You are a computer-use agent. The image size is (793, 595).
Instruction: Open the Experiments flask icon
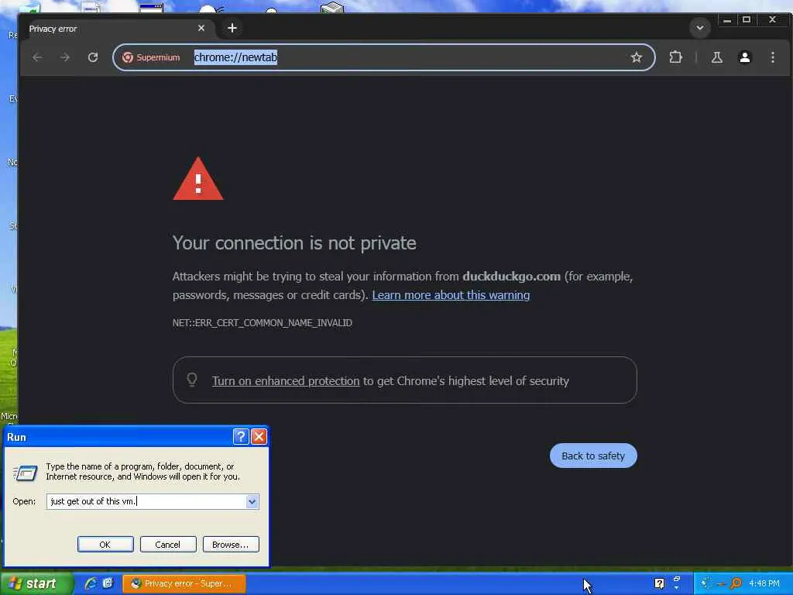(x=716, y=57)
